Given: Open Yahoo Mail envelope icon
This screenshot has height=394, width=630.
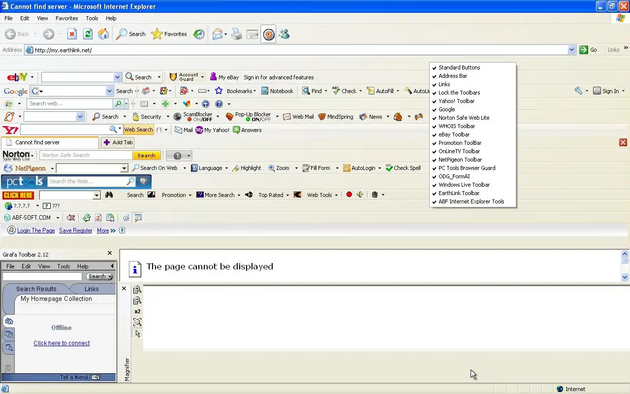Looking at the screenshot, I should 179,130.
